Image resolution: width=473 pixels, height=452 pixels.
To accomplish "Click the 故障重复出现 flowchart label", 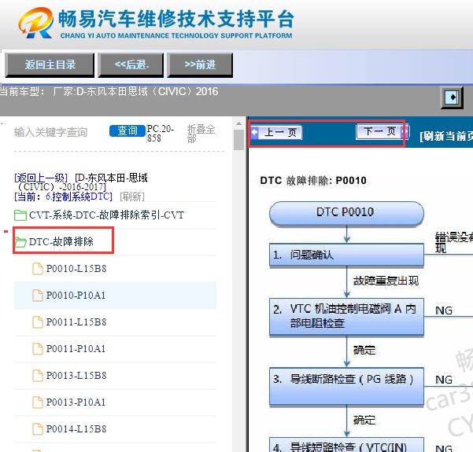I will click(x=386, y=281).
